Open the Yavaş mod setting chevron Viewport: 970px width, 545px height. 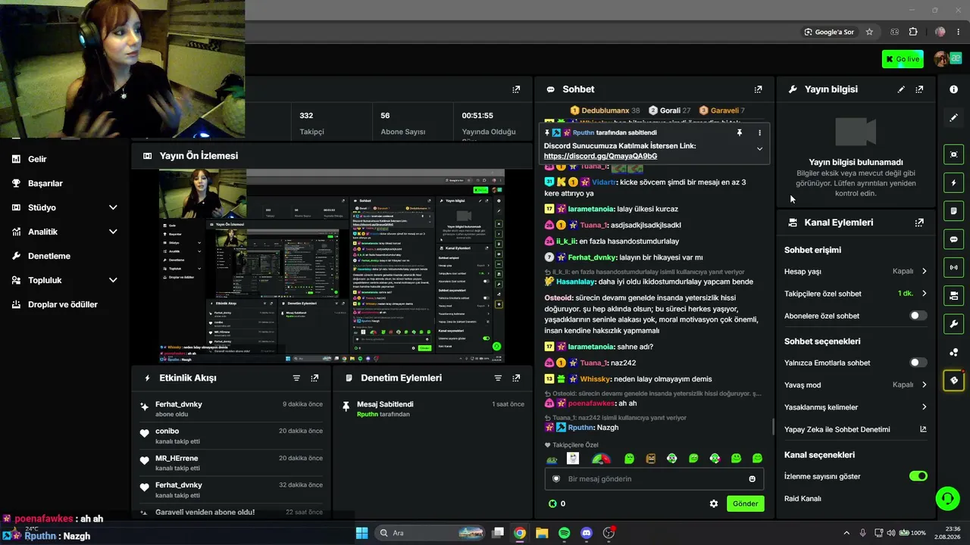coord(924,385)
